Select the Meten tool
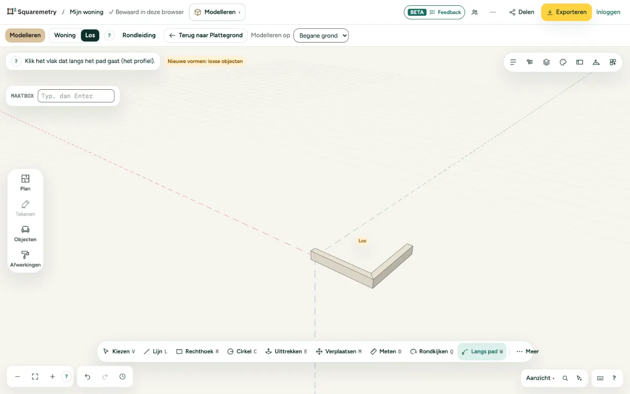The width and height of the screenshot is (630, 394). (386, 351)
